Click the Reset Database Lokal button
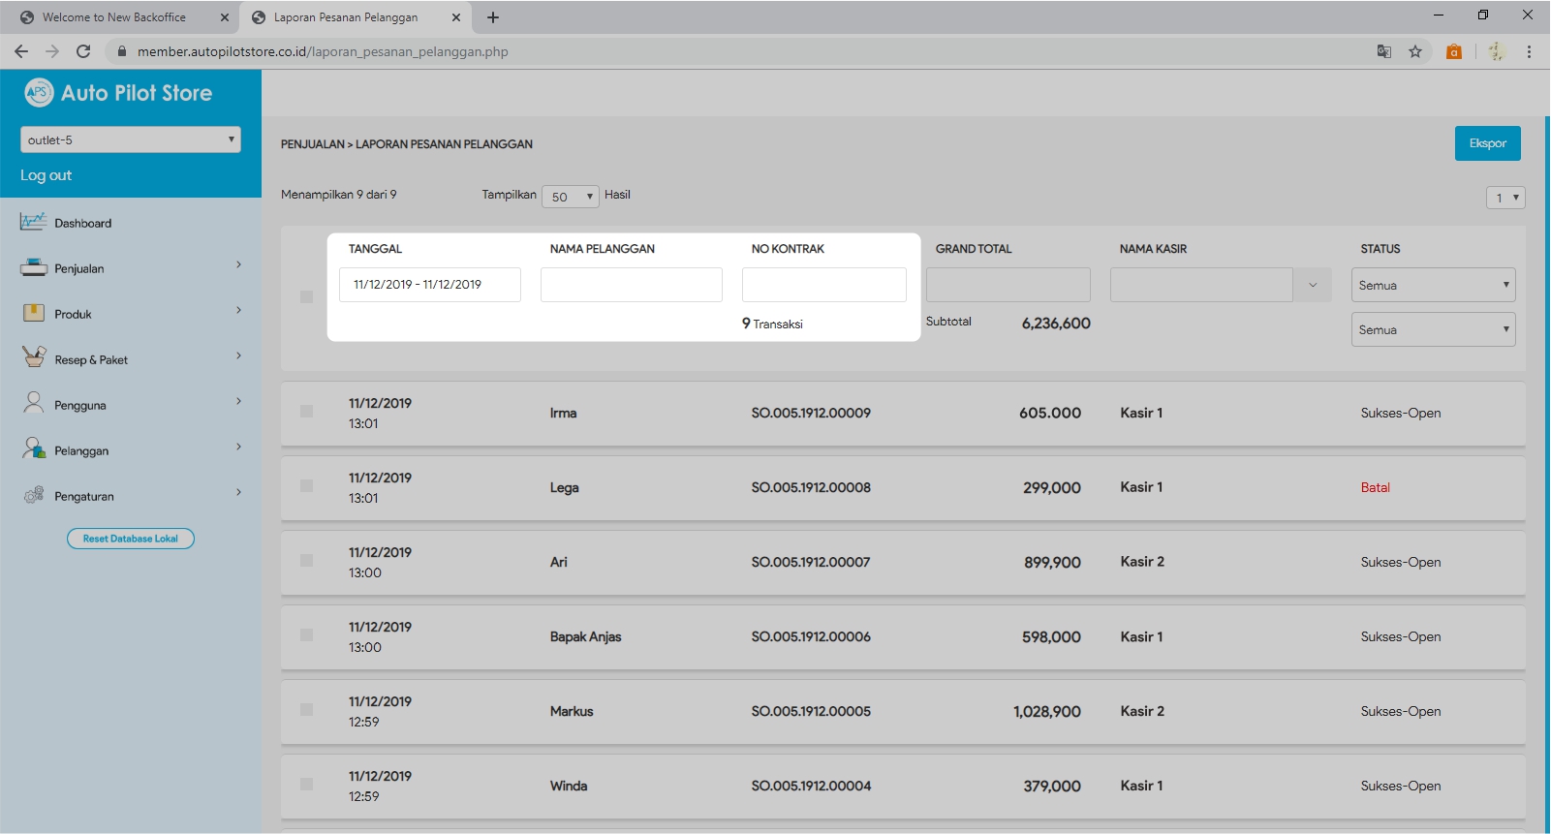Image resolution: width=1551 pixels, height=834 pixels. point(131,539)
